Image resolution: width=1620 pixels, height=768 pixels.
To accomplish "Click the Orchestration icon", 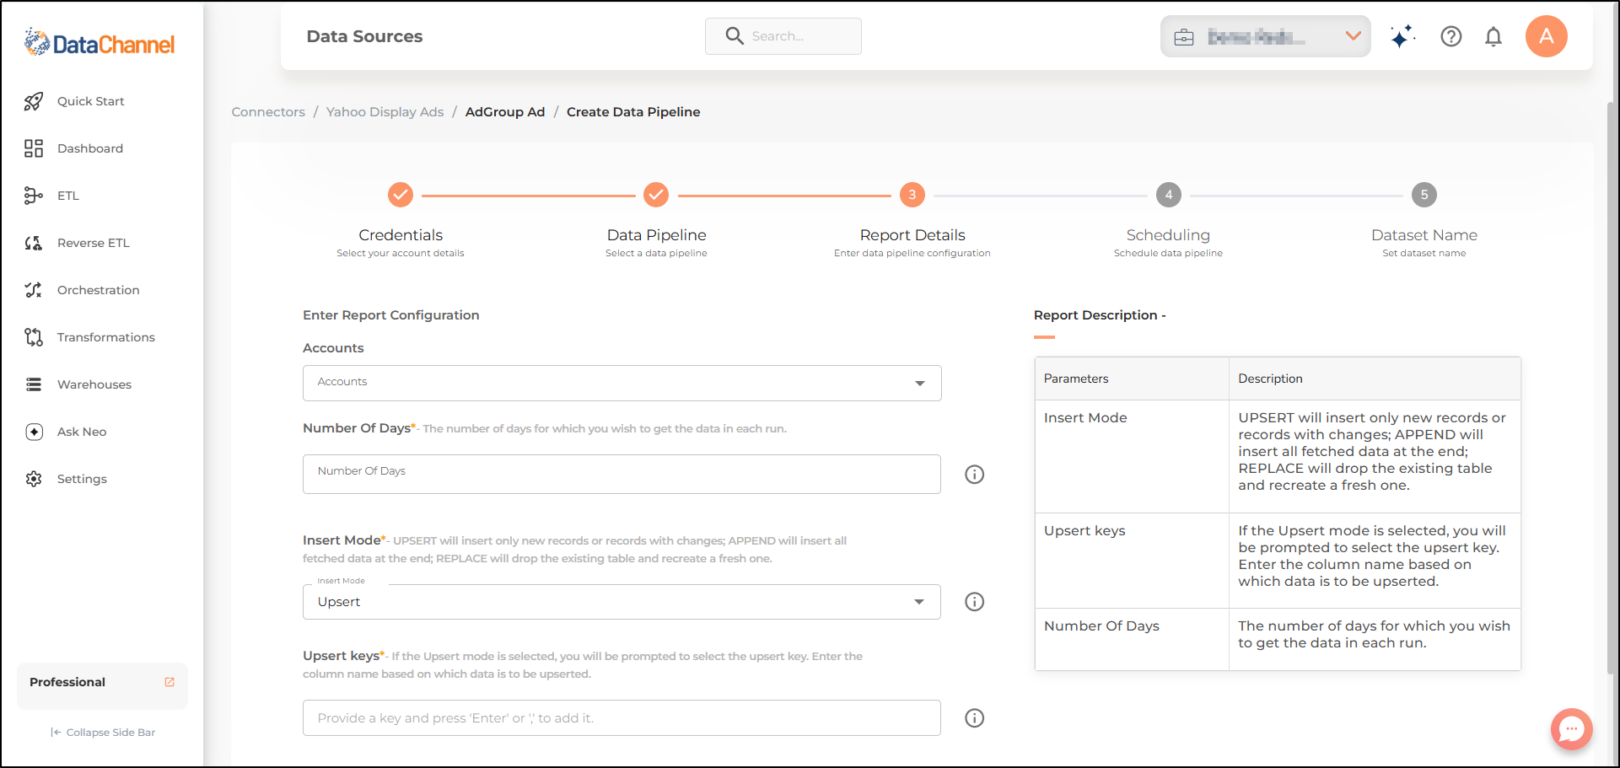I will tap(34, 291).
